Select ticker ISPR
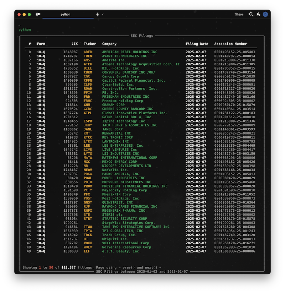Screen dimensions: 285x293 [88, 121]
